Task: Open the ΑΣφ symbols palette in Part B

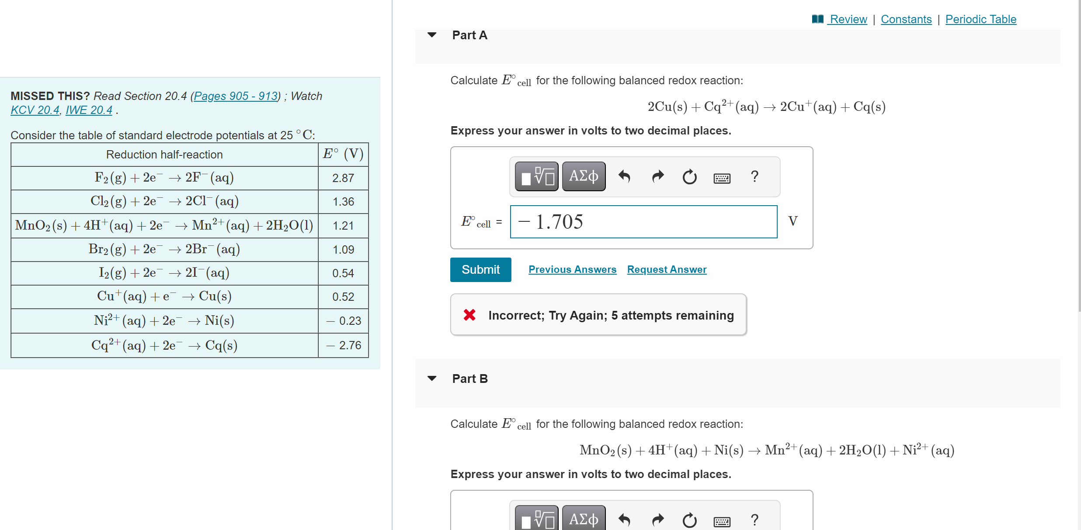Action: pyautogui.click(x=583, y=520)
